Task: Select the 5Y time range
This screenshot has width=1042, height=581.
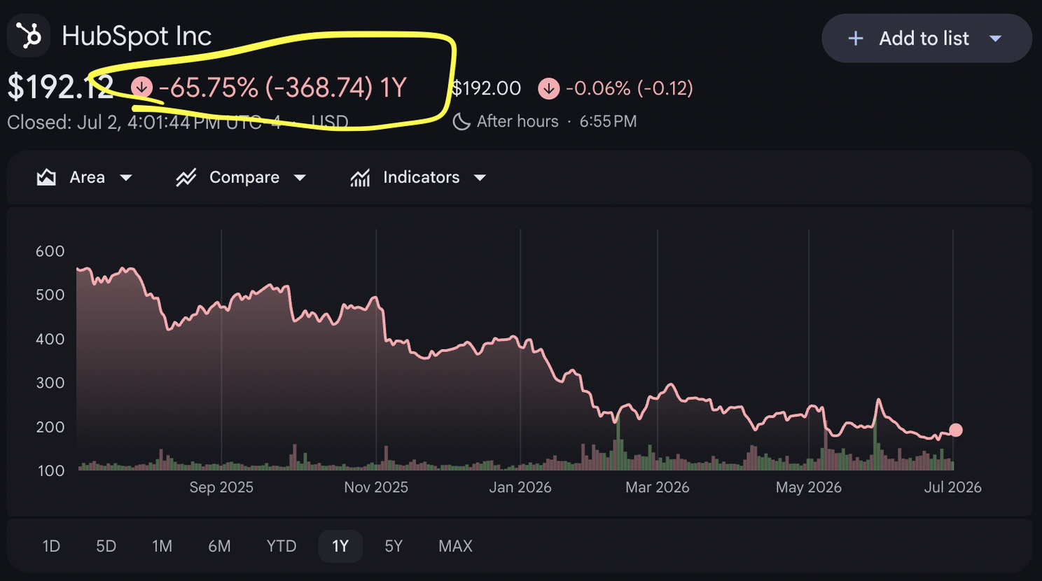Action: pyautogui.click(x=394, y=546)
